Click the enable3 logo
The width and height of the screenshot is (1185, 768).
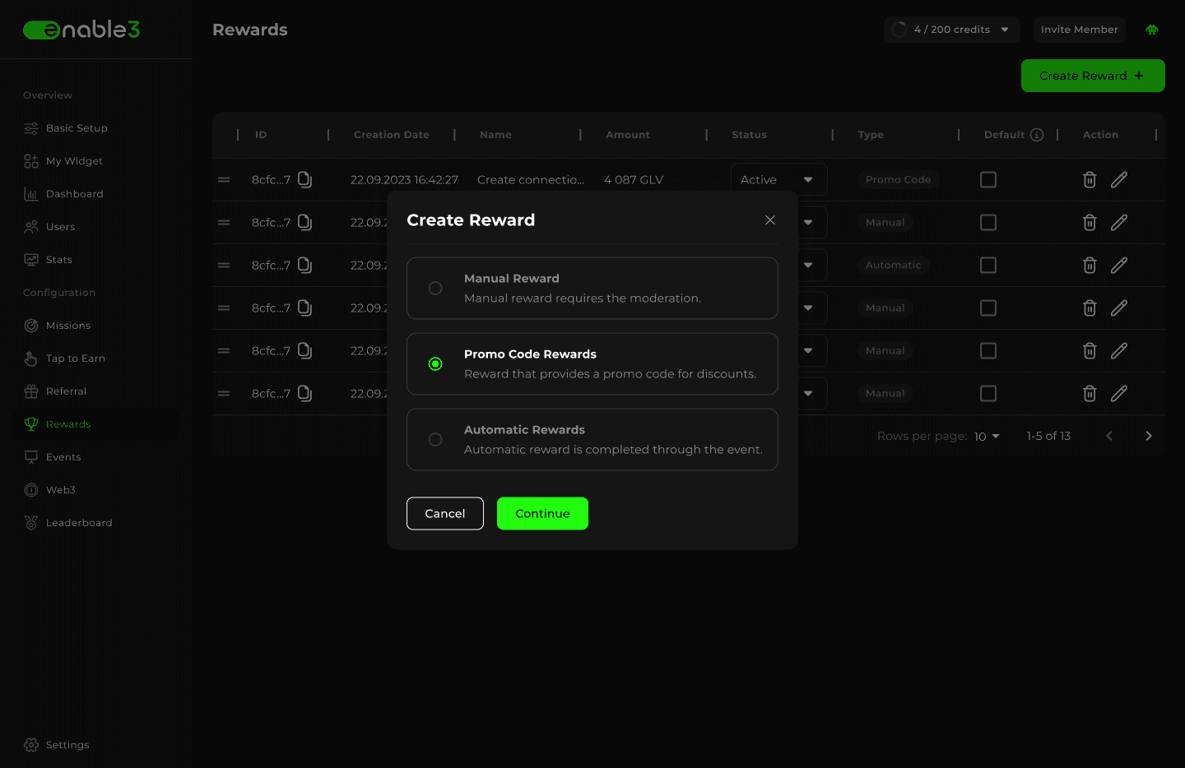pos(81,30)
